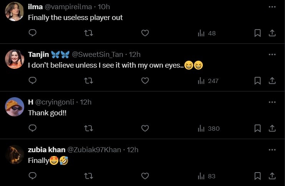Open view count on H's tweet

208,128
